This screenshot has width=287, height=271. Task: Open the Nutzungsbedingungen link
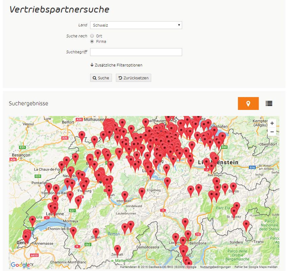point(215,267)
